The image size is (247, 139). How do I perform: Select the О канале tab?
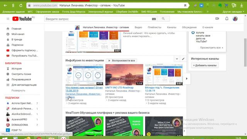[208, 27]
